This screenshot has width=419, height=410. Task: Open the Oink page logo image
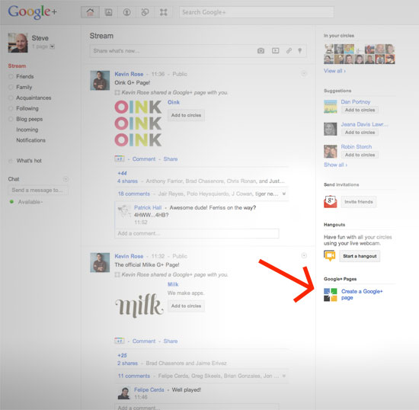138,123
